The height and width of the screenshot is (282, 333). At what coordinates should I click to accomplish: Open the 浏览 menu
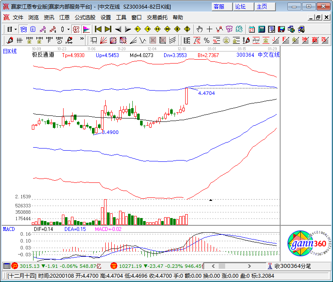34,18
